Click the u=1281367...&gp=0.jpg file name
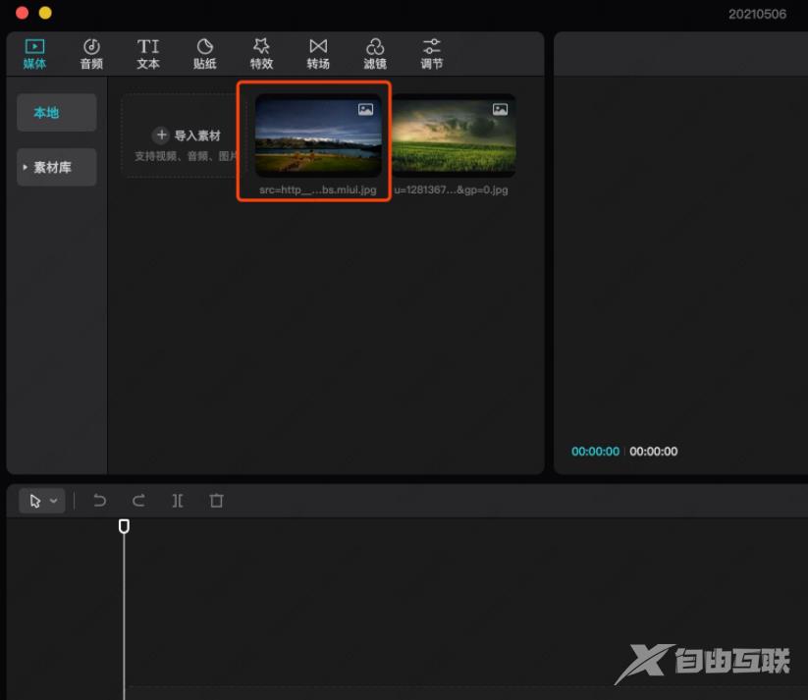This screenshot has height=700, width=808. [451, 189]
